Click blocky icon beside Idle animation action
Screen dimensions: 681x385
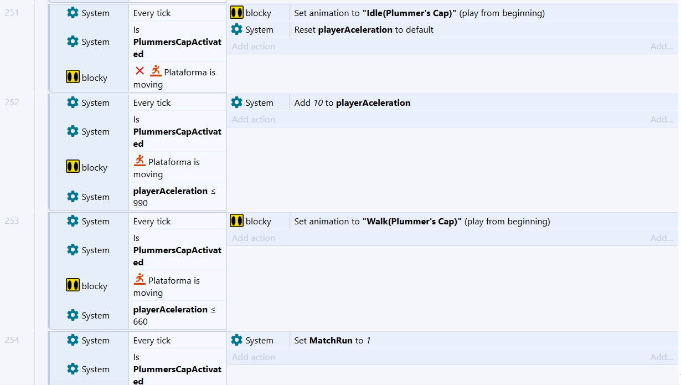pos(236,13)
